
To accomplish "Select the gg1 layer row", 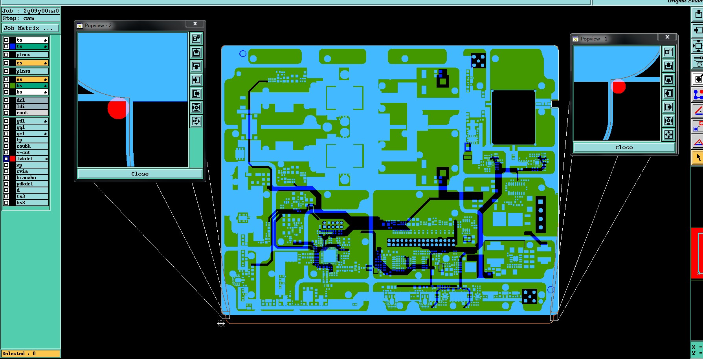I will (x=32, y=127).
